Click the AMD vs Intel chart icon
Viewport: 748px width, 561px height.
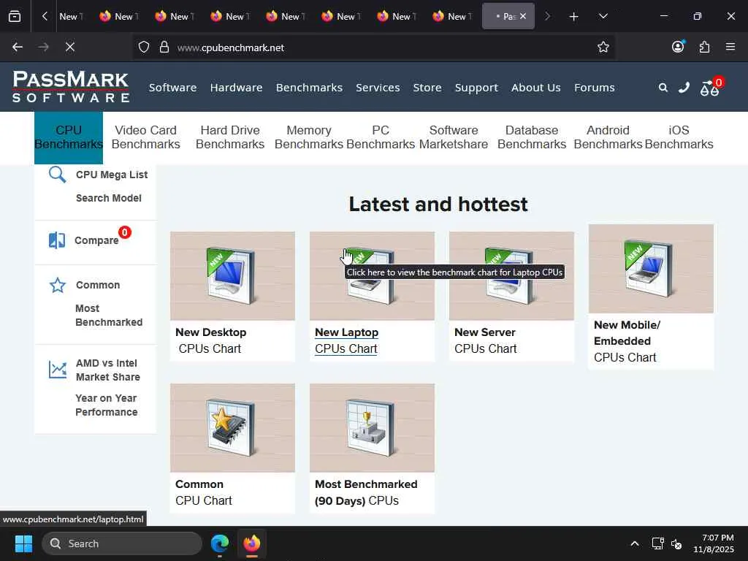click(x=58, y=370)
